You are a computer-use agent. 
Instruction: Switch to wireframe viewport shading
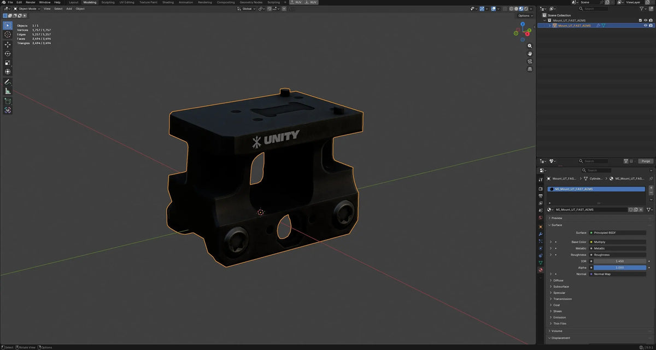(x=512, y=9)
